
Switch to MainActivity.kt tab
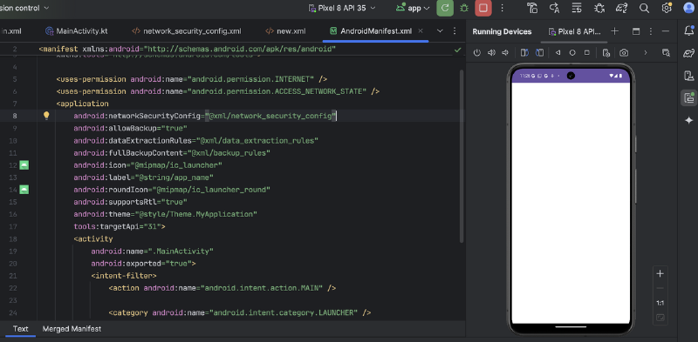pos(76,31)
